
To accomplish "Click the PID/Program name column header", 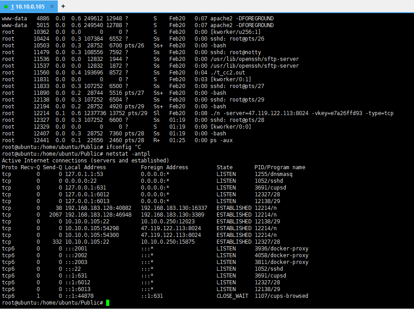I will coord(280,167).
